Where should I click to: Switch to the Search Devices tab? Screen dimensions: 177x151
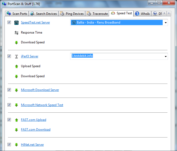44,13
